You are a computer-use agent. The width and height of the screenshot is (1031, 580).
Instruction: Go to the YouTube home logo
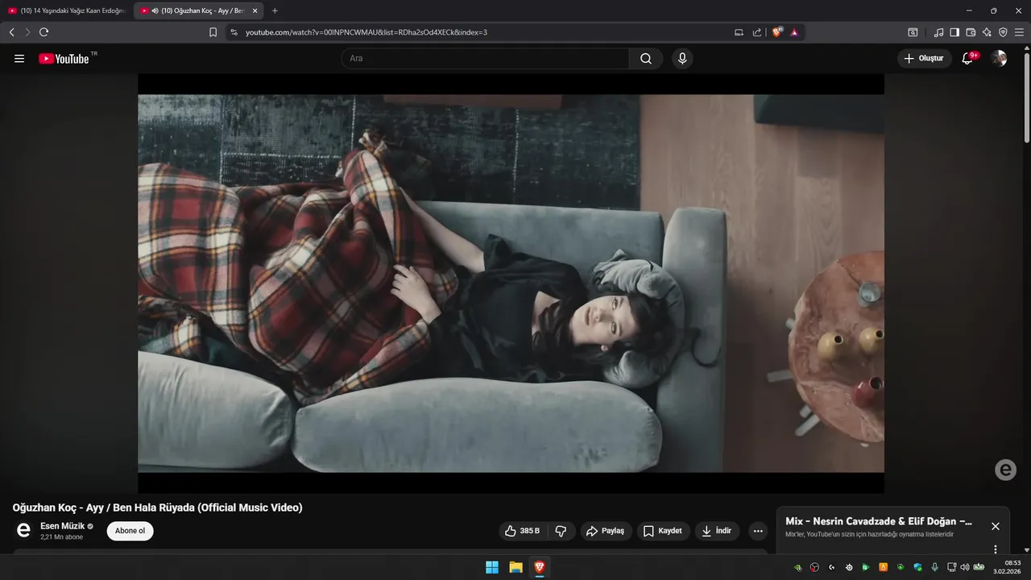coord(64,58)
